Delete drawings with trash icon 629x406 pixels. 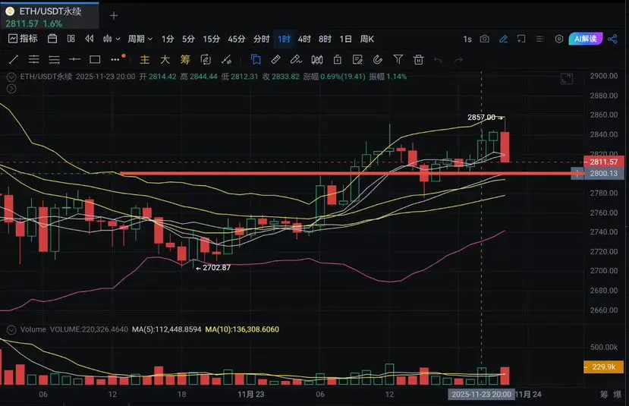(418, 60)
